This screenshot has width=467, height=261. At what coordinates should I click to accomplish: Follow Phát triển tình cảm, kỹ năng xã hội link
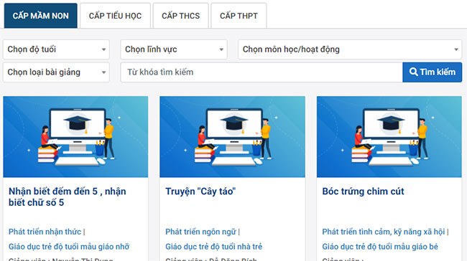[384, 232]
